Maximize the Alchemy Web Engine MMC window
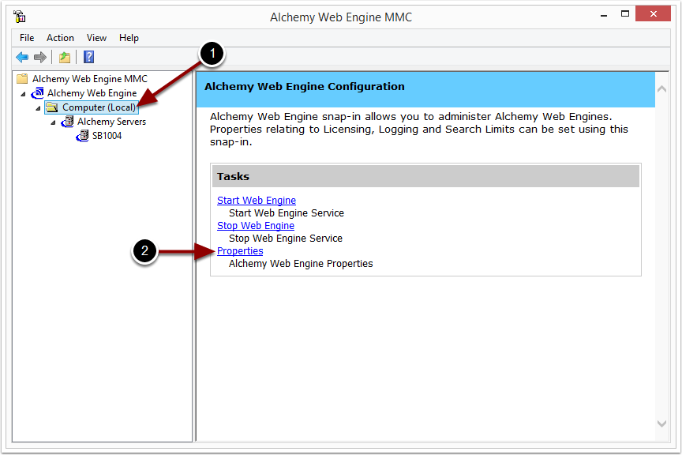The image size is (682, 455). (625, 14)
